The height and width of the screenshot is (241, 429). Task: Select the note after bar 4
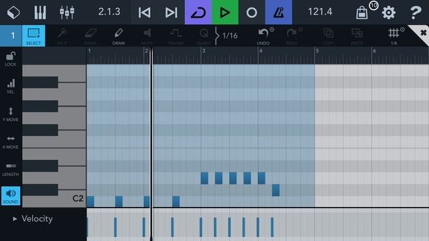(275, 190)
